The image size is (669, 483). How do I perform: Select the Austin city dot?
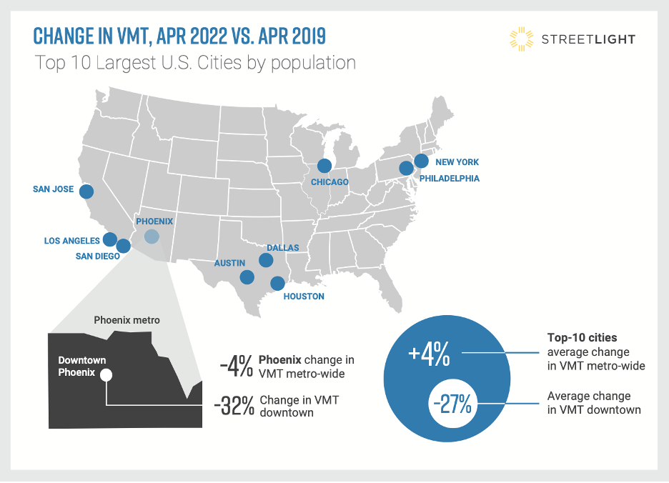tap(247, 277)
